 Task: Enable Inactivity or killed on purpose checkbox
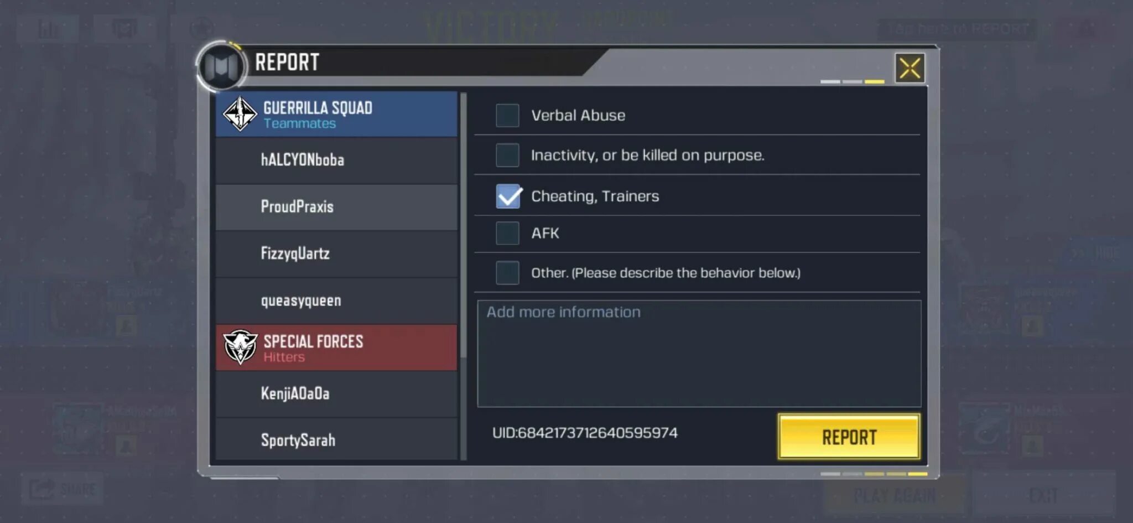click(507, 155)
